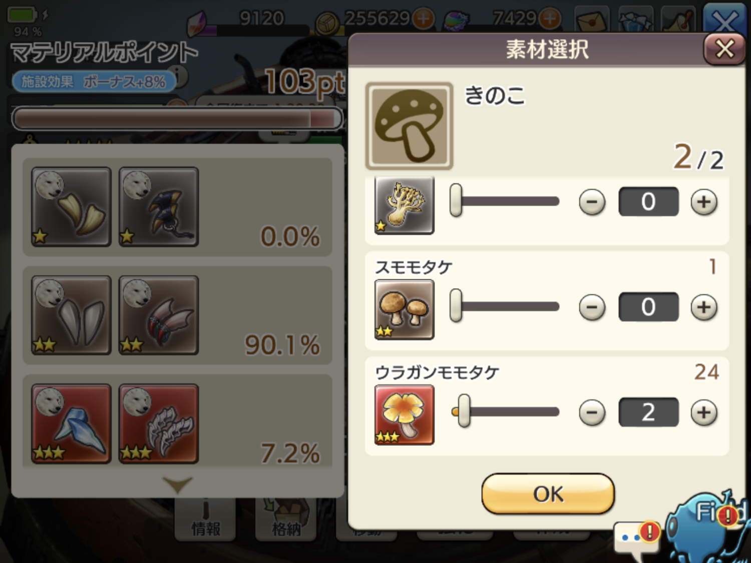Select the ウラガンモモタケ orange mushroom icon

coord(405,415)
